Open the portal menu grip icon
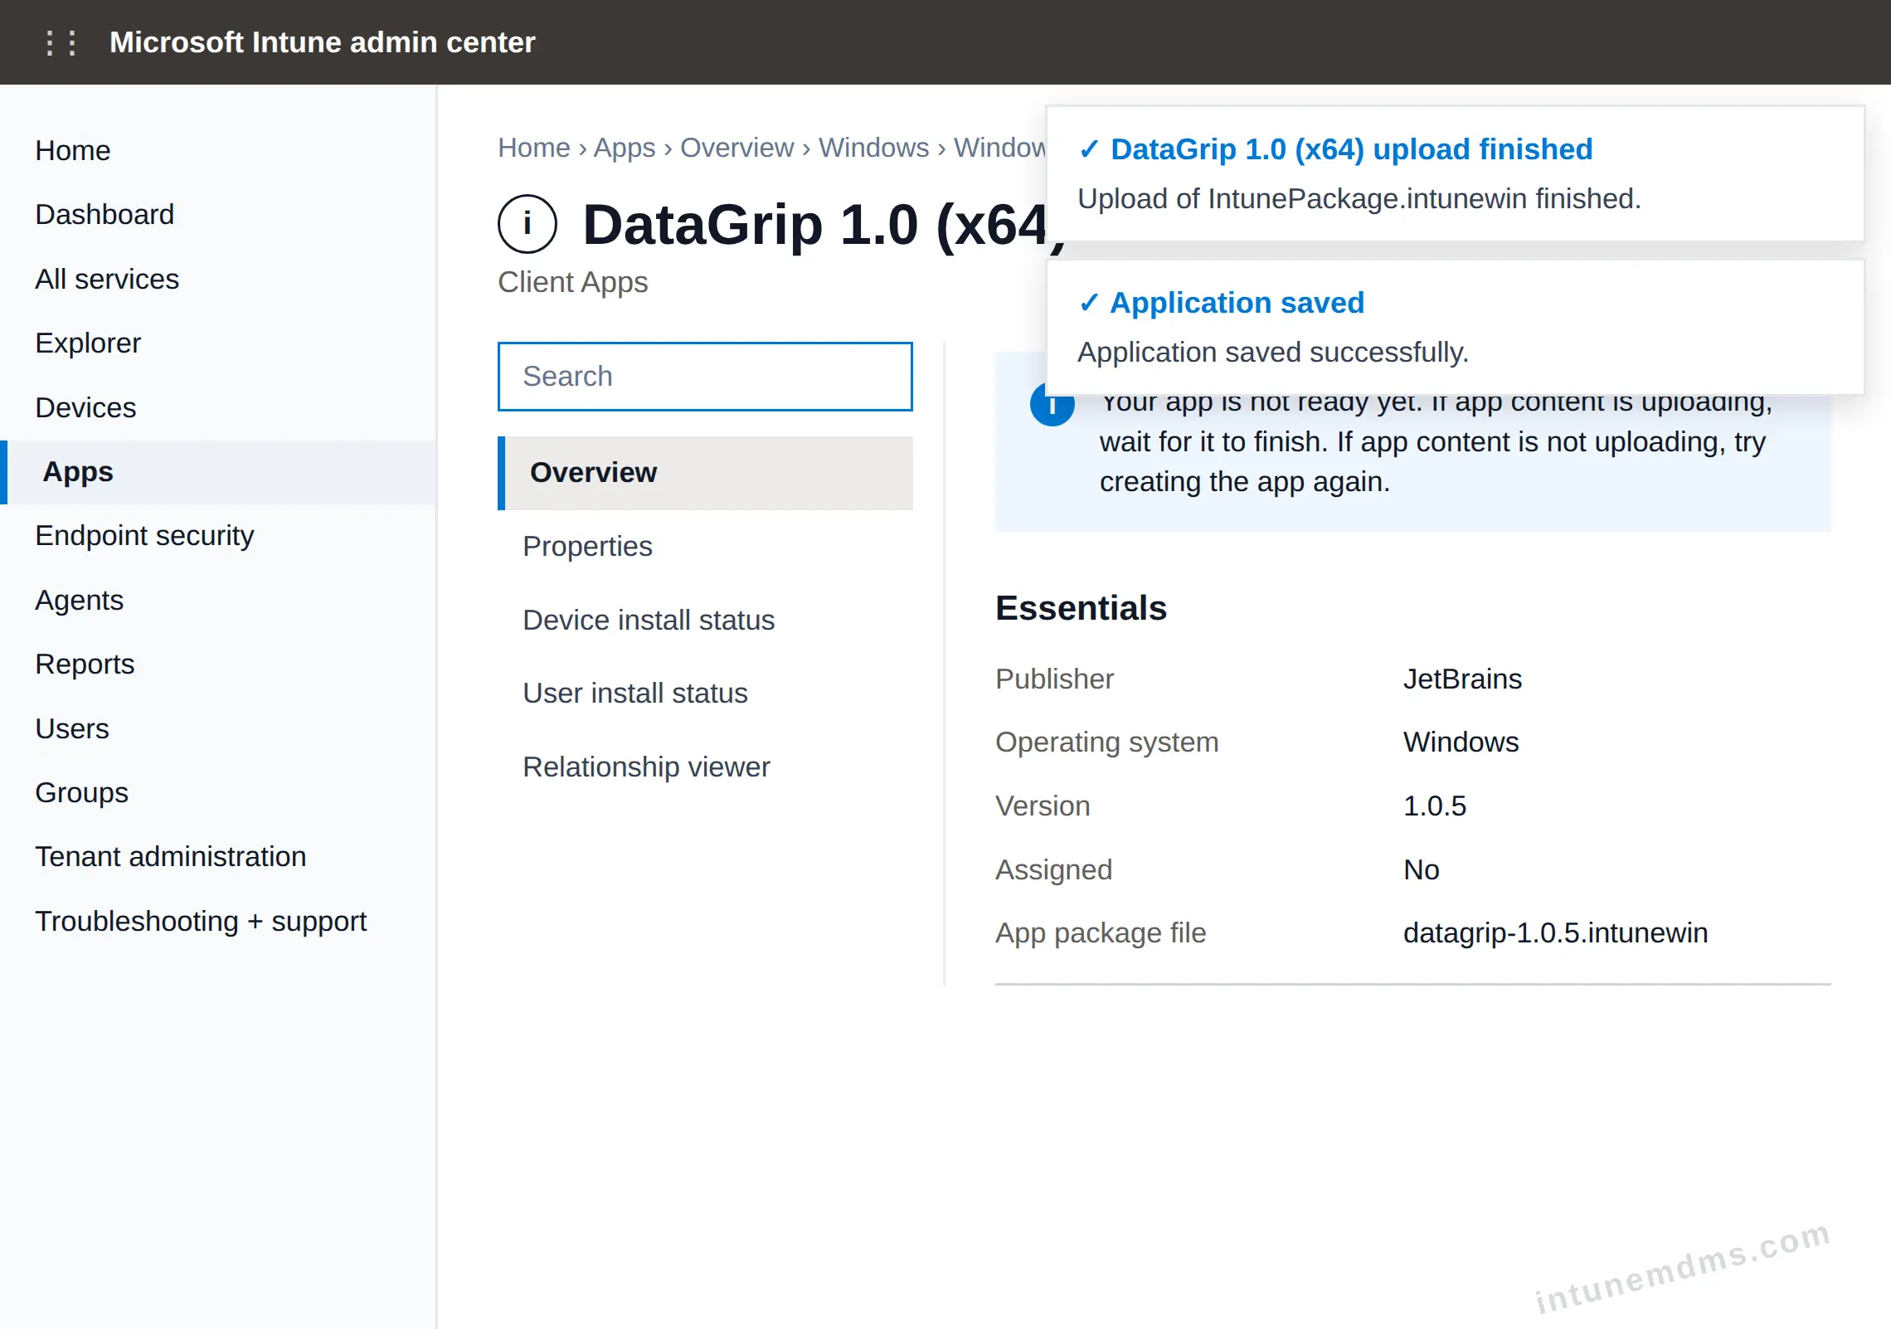Screen dimensions: 1891x1329 pos(61,42)
